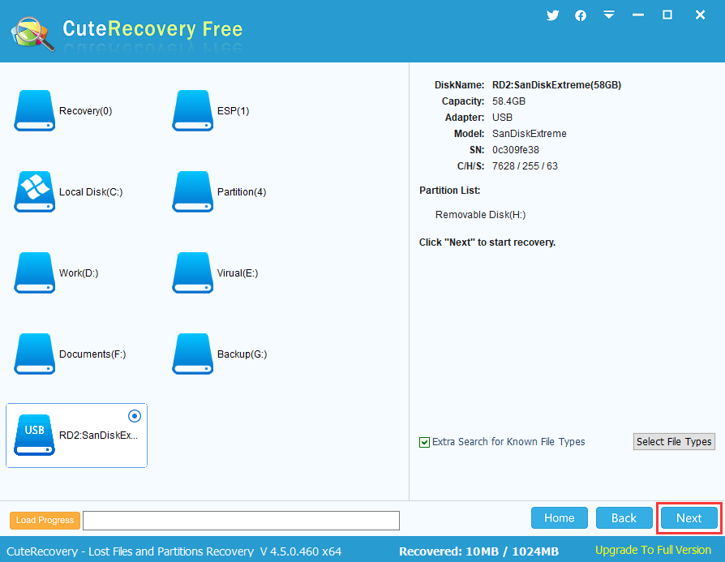Viewport: 725px width, 562px height.
Task: Open the Upgrade To Full Version link
Action: [653, 551]
